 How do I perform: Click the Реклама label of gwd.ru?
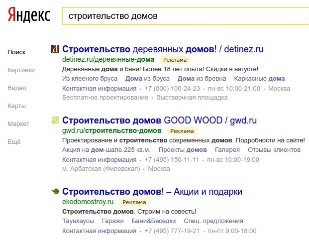(x=182, y=131)
